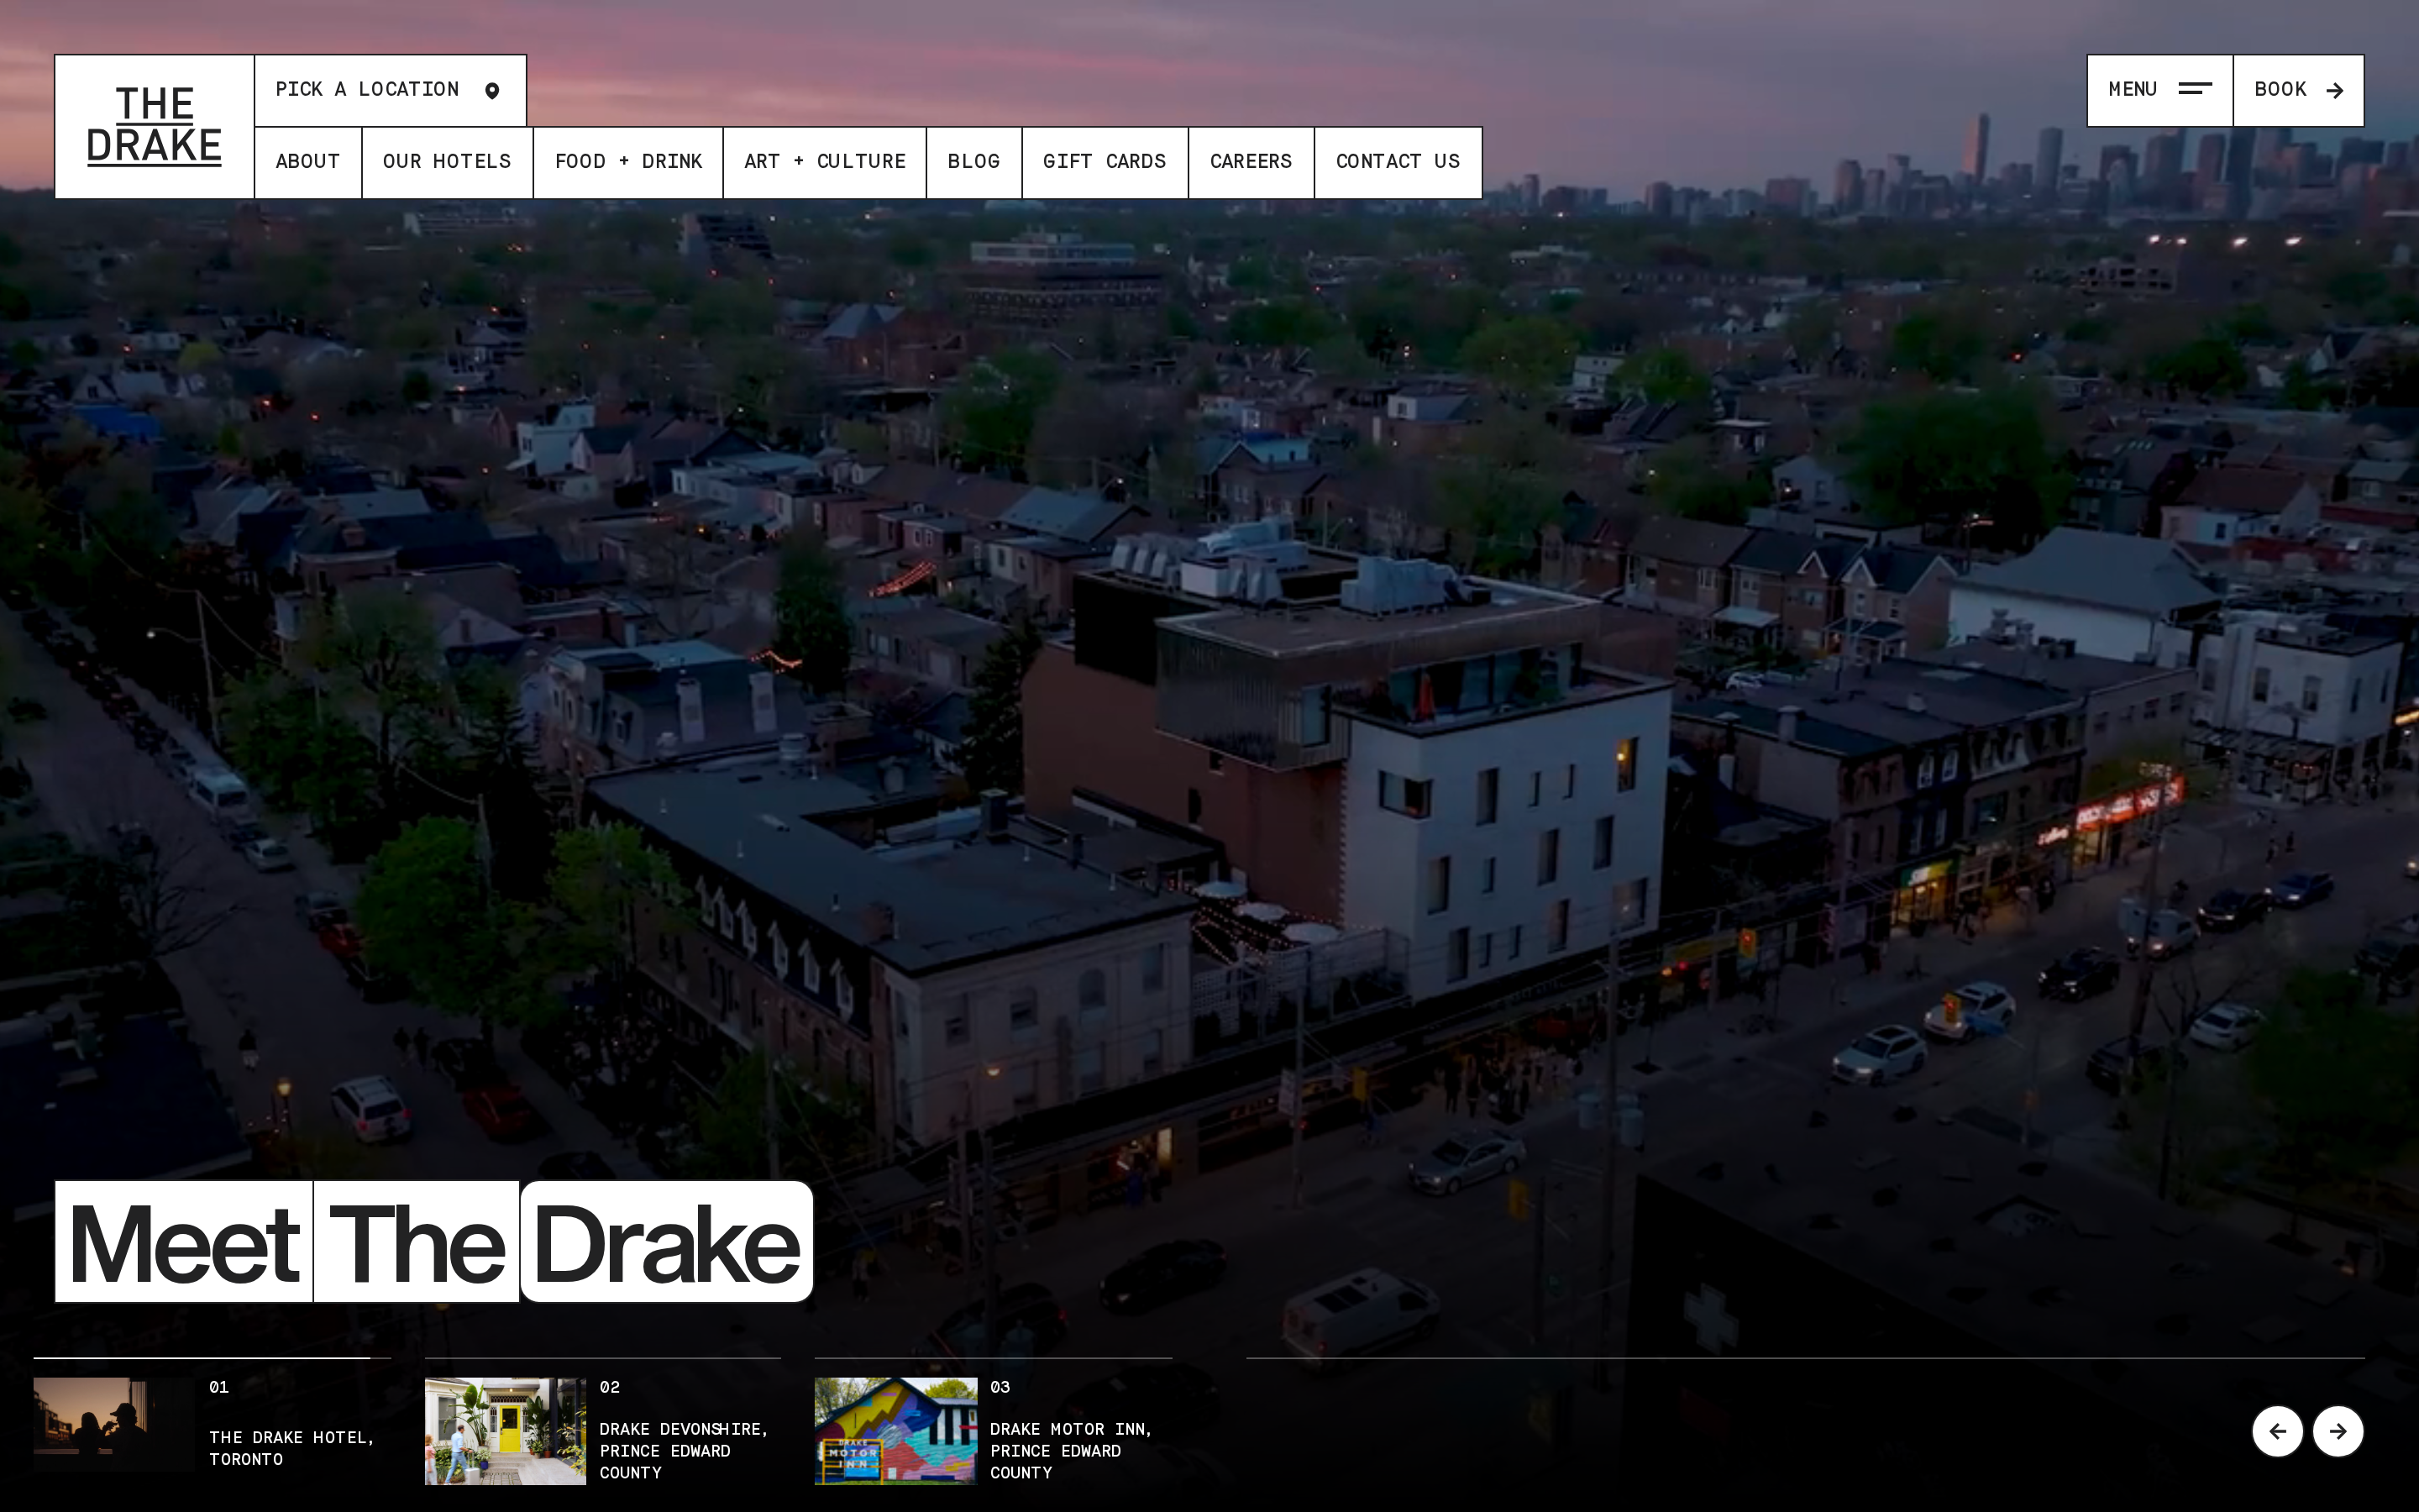
Task: Click the location pin icon
Action: [492, 91]
